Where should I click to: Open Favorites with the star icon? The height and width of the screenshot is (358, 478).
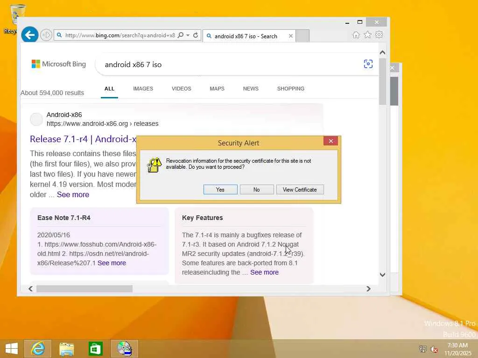[x=368, y=34]
